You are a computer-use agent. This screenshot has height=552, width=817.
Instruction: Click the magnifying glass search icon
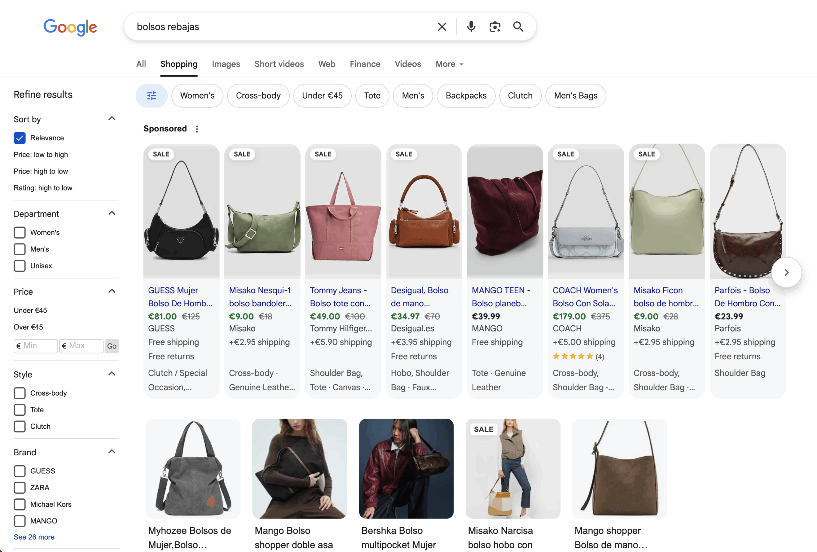(518, 27)
